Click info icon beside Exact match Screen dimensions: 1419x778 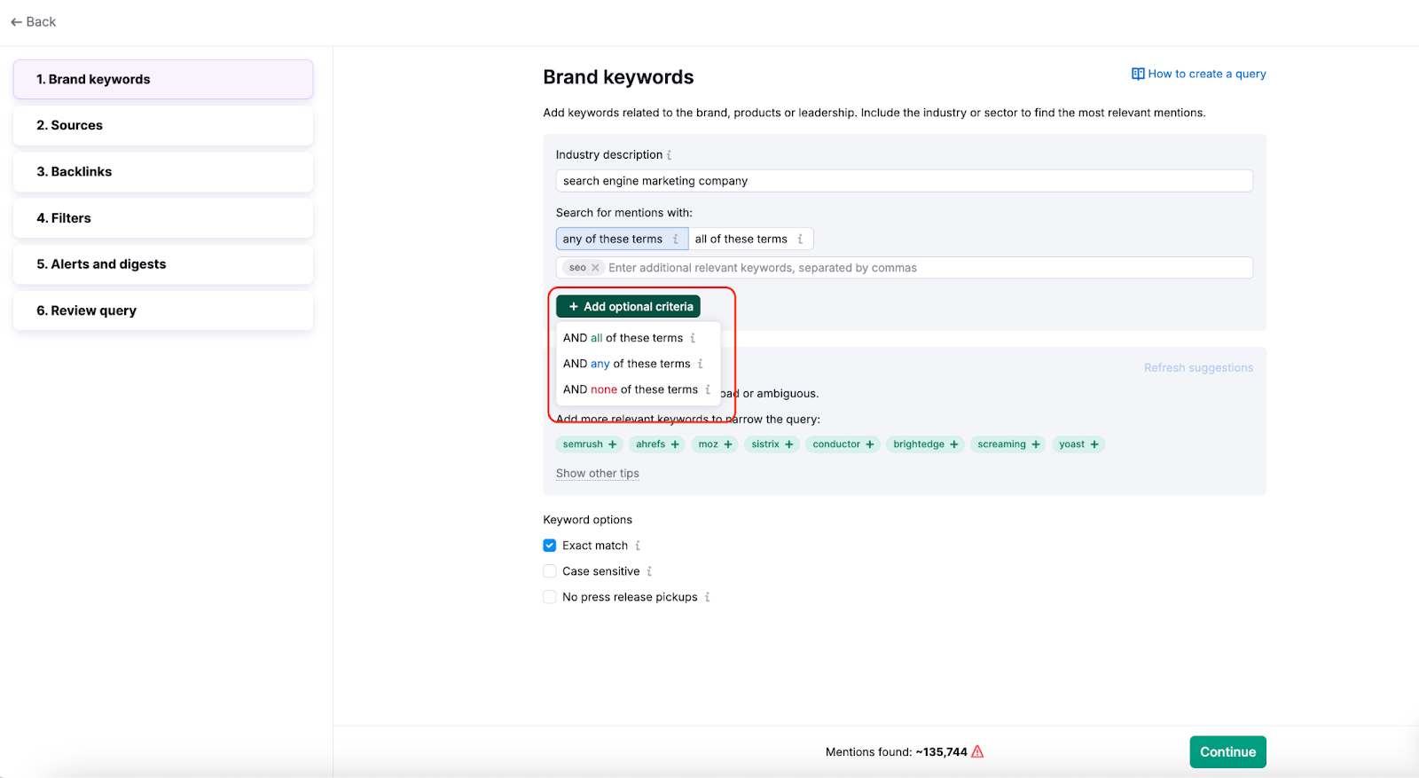(638, 546)
